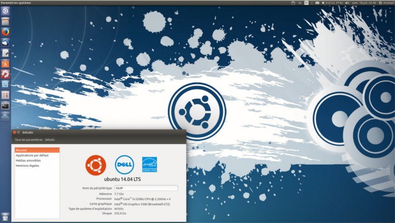This screenshot has height=223, width=395.
Task: Click the graphics text 'HD Graphics 5500'
Action: pyautogui.click(x=135, y=204)
